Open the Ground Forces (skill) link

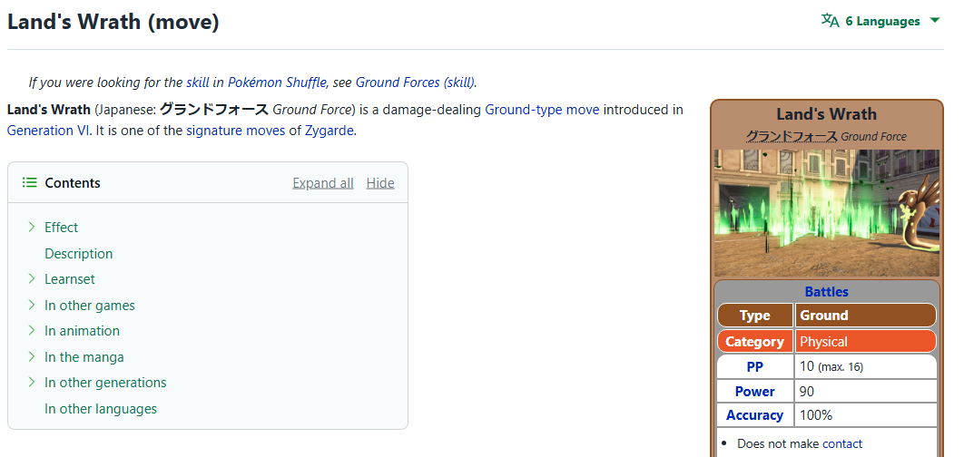pyautogui.click(x=415, y=82)
